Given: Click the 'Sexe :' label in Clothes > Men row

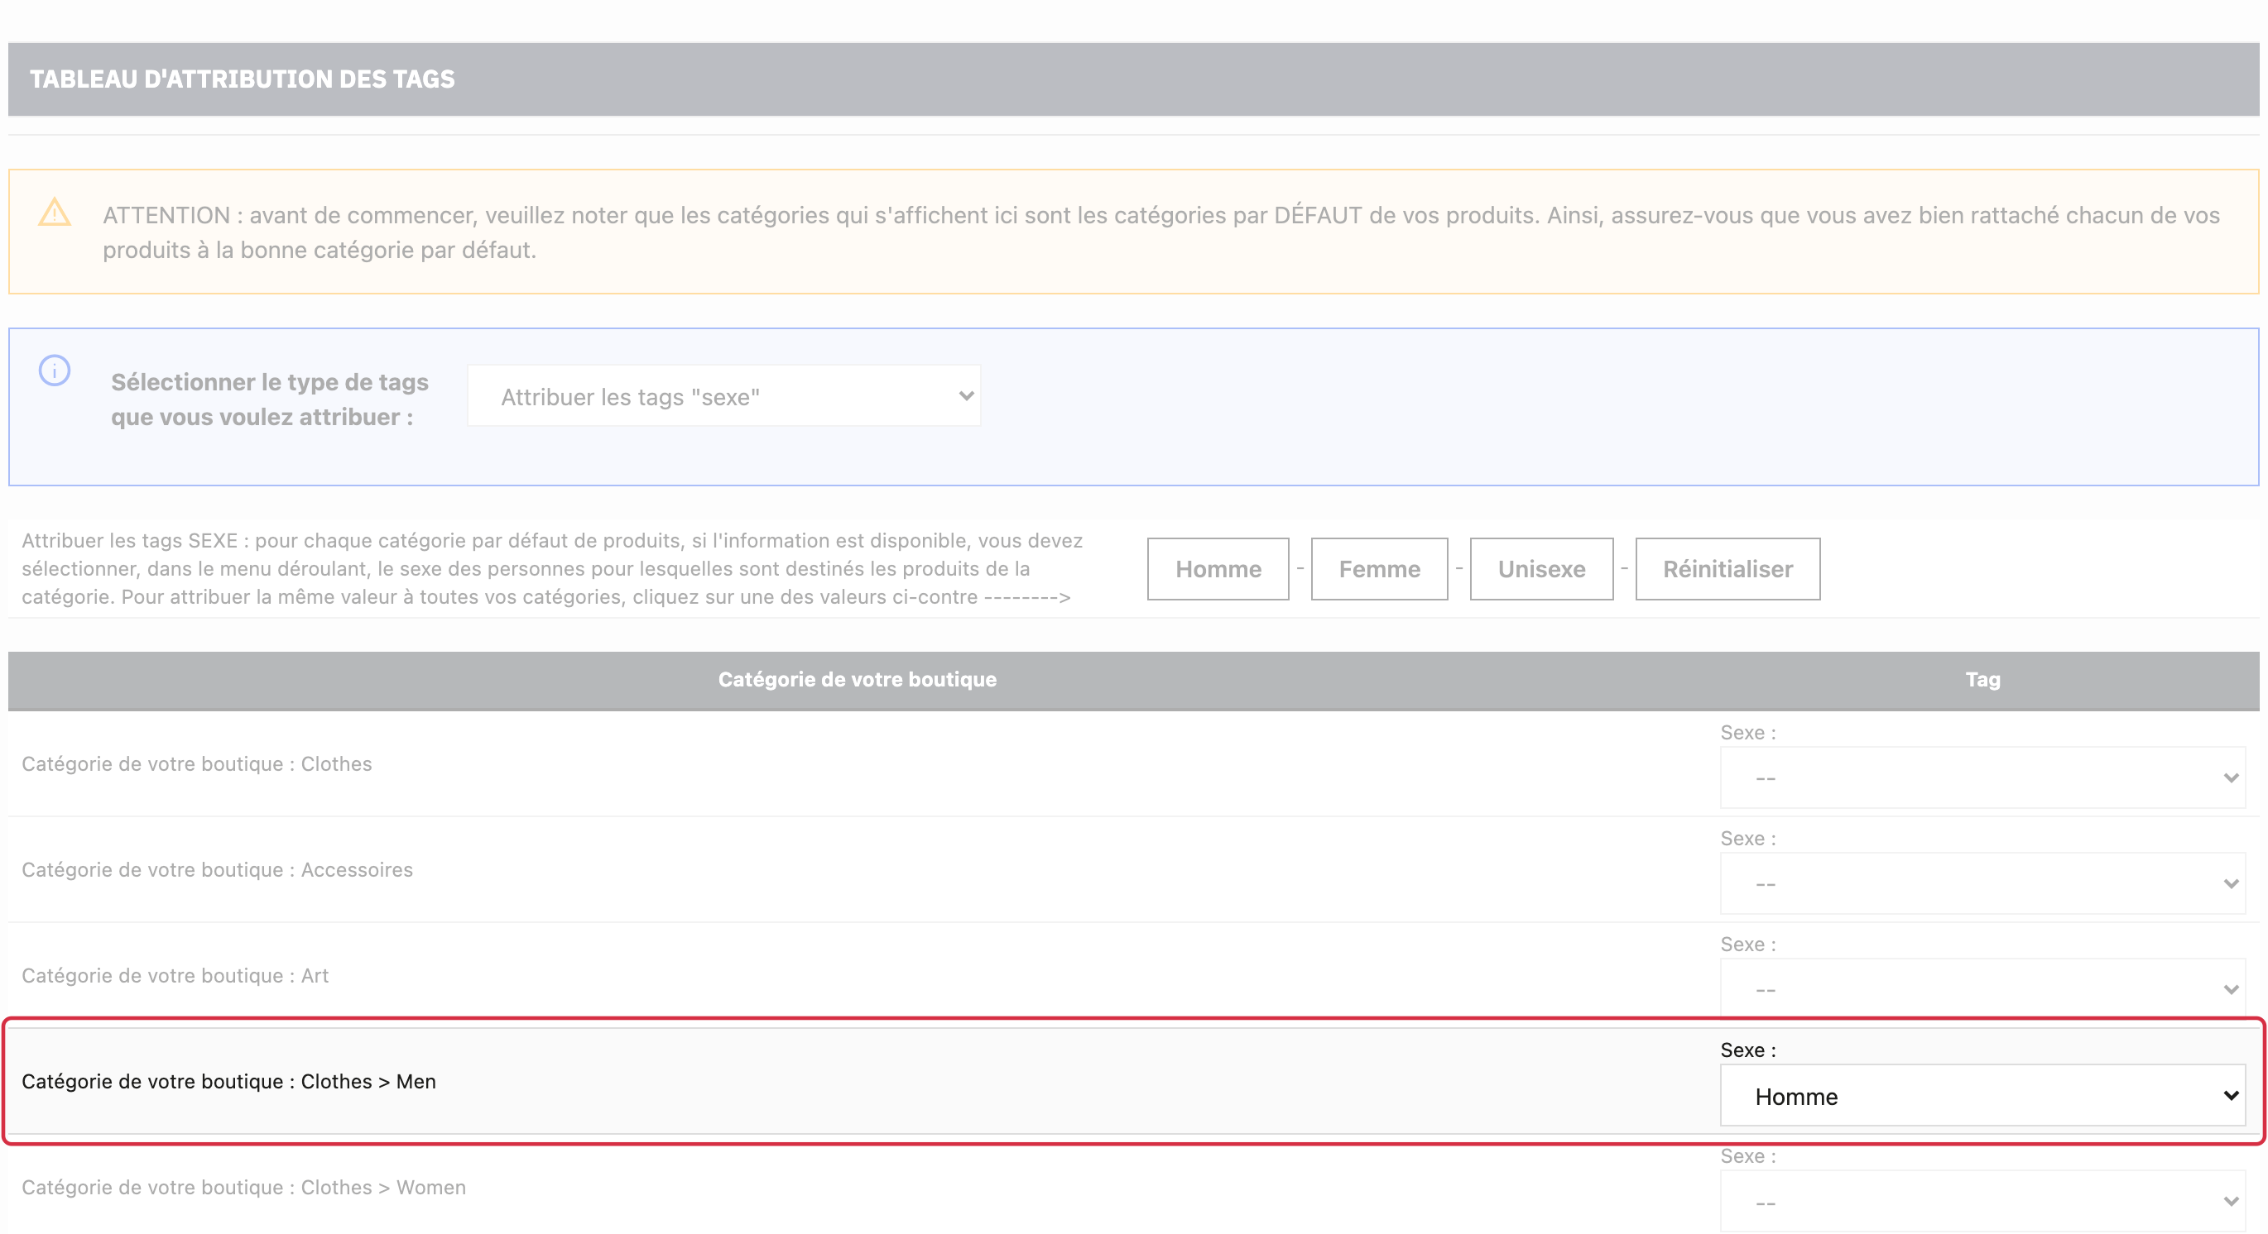Looking at the screenshot, I should coord(1748,1050).
